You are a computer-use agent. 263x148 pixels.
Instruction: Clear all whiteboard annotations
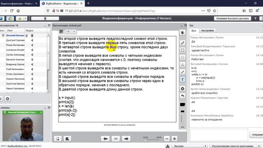point(182,89)
